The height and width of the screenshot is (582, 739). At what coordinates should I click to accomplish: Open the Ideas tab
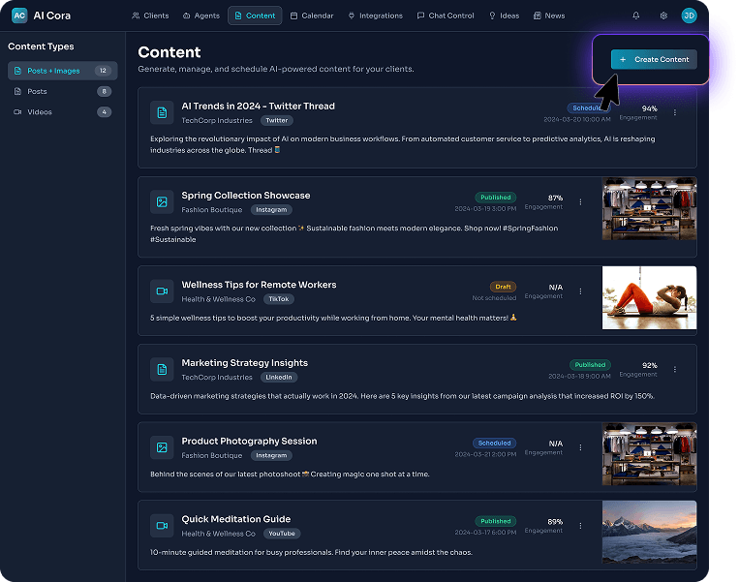[504, 15]
